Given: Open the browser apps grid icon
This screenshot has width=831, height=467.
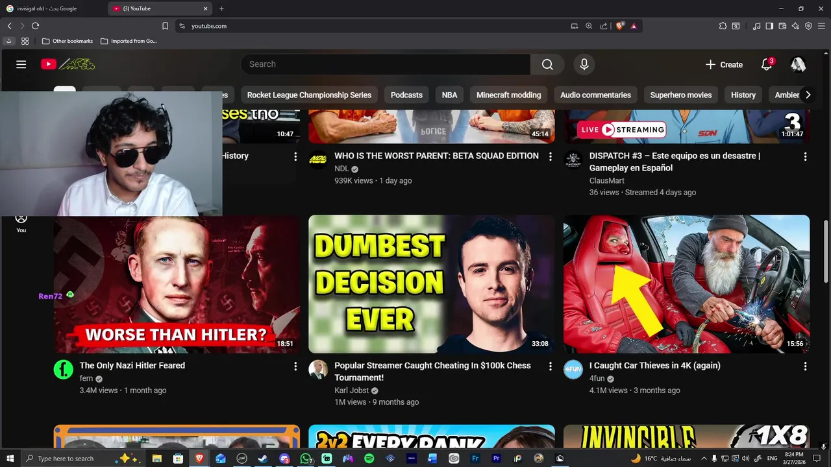Looking at the screenshot, I should point(25,41).
